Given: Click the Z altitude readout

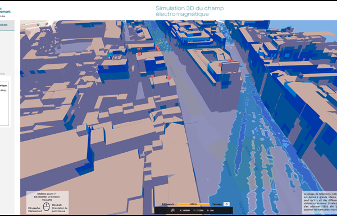Looking at the screenshot, I should 211,210.
